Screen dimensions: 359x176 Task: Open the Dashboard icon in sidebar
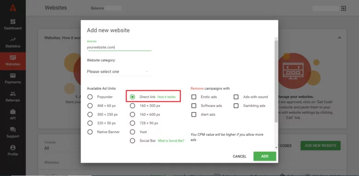click(13, 22)
